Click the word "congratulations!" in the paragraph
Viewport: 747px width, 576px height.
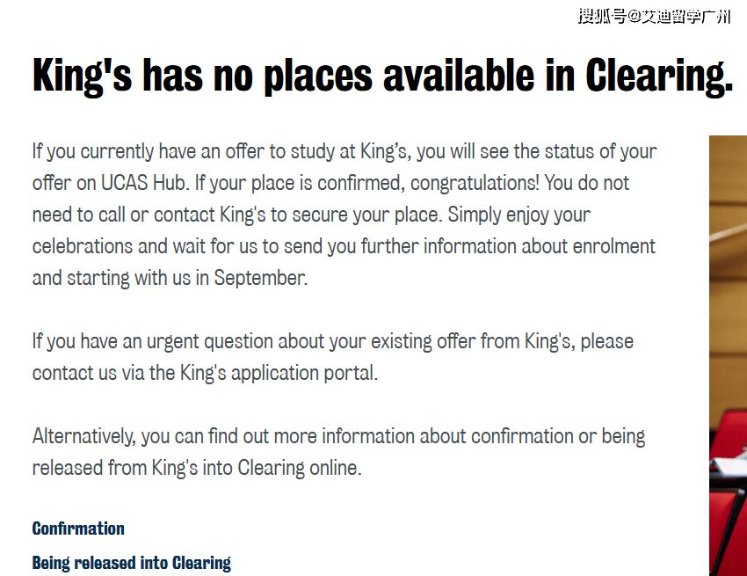[x=475, y=183]
